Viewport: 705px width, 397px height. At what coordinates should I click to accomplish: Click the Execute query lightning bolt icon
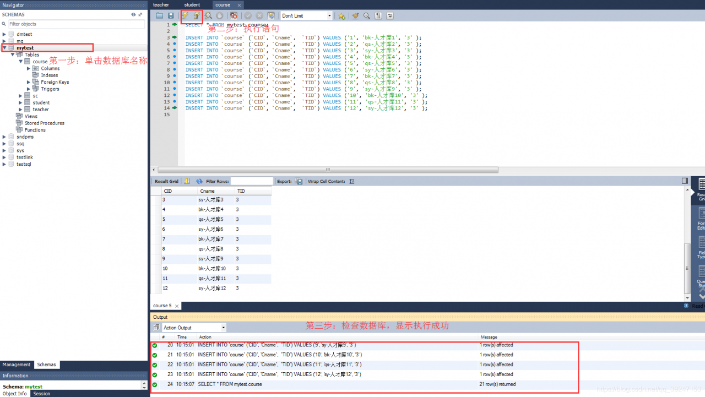[x=185, y=16]
